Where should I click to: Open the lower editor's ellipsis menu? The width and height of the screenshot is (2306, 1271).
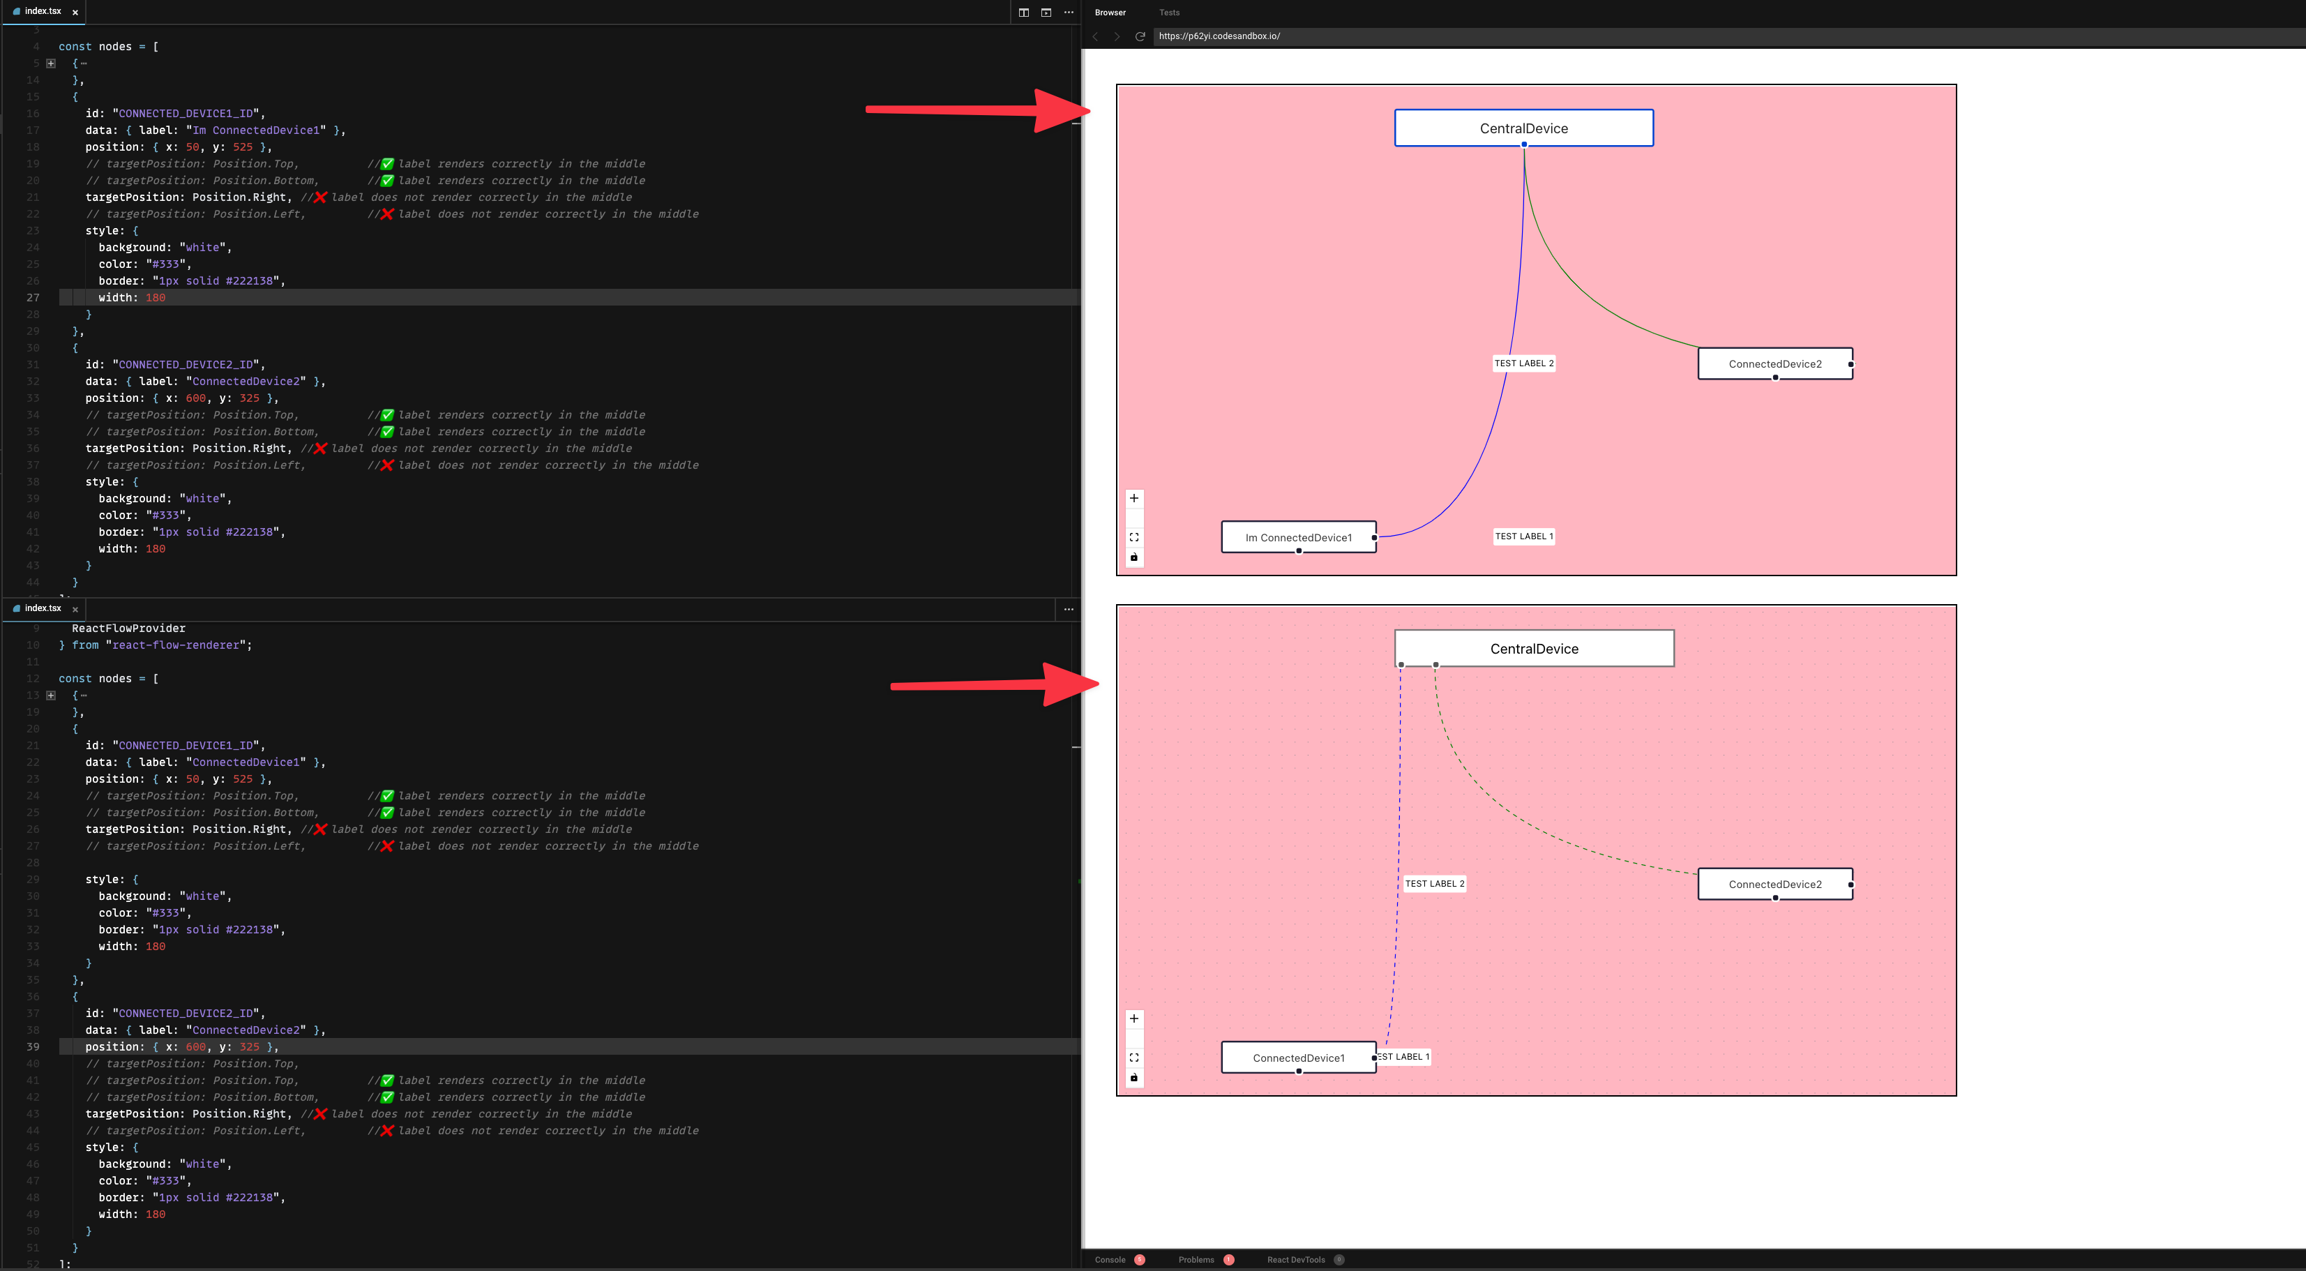coord(1069,610)
